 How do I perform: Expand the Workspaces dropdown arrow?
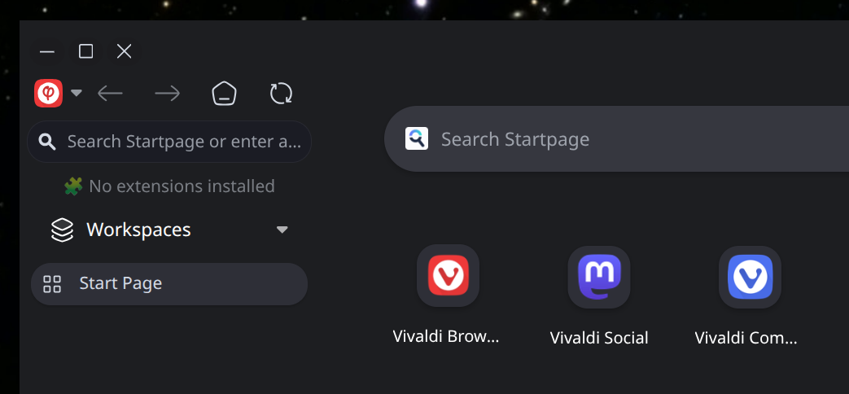point(282,230)
